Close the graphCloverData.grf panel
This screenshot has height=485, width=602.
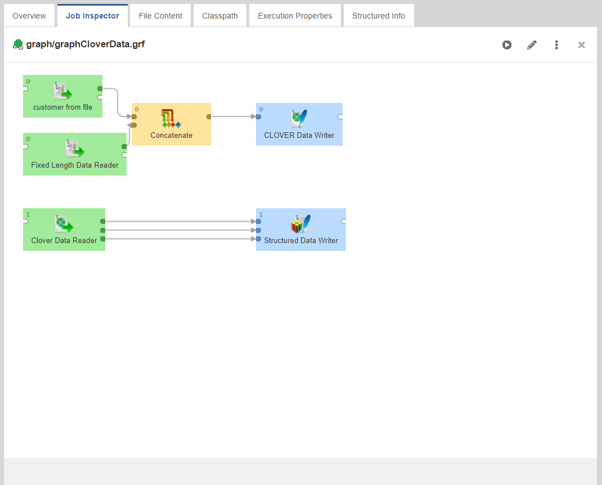point(582,45)
